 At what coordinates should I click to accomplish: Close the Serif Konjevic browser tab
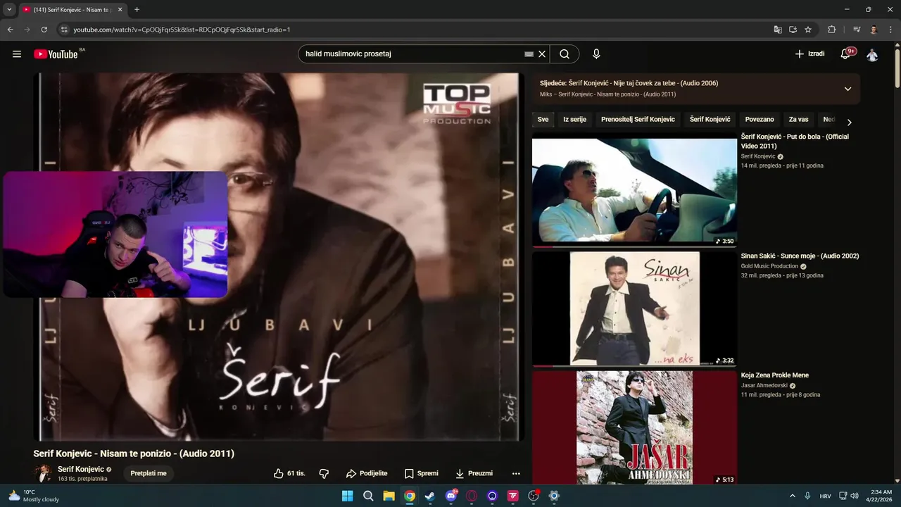(120, 10)
